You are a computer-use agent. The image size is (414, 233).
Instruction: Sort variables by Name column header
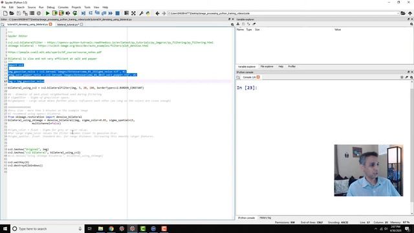point(240,30)
